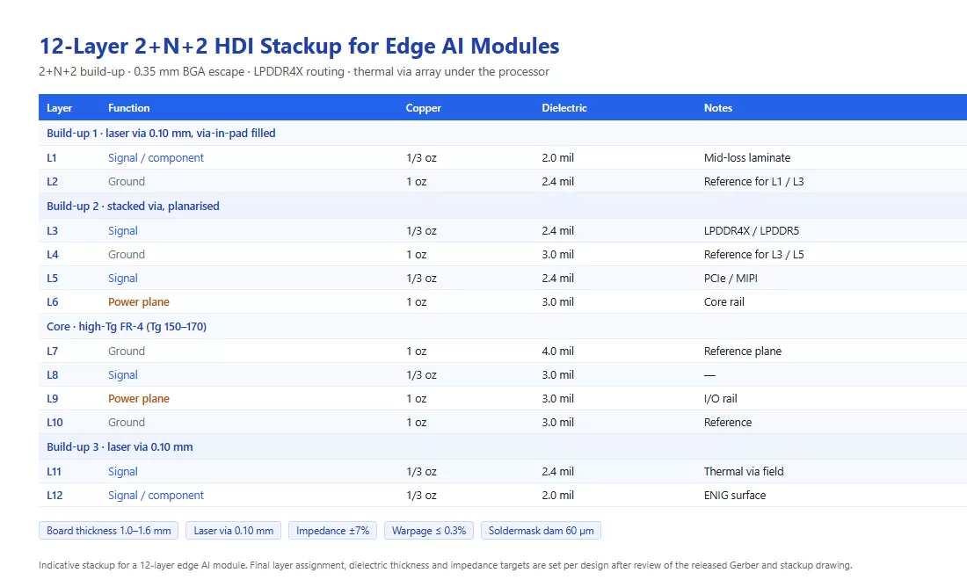Viewport: 967px width, 580px height.
Task: Click the "Dielectric" column header
Action: tap(564, 108)
